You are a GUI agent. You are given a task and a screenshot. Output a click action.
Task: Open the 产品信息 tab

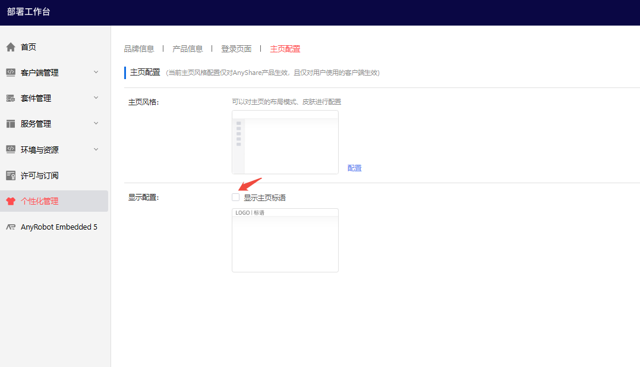(188, 49)
